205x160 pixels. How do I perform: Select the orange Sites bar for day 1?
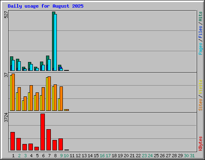click(x=13, y=92)
